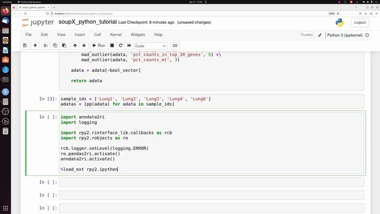Open a new browser tab
This screenshot has height=214, width=380.
pos(54,7)
